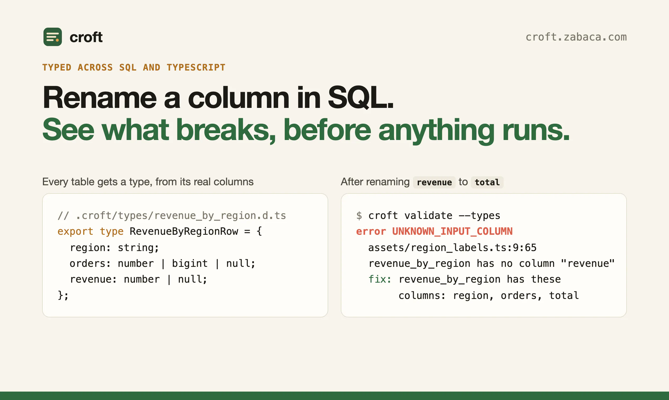669x400 pixels.
Task: Click the "revenue: number | null;" line
Action: [139, 279]
